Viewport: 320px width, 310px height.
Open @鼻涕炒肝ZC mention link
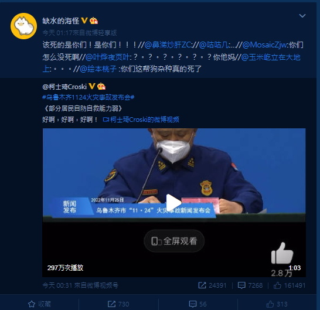168,45
